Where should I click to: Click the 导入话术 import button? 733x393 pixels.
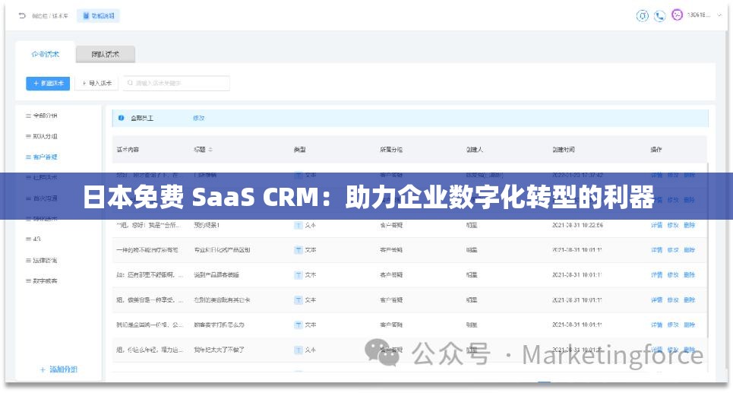96,84
